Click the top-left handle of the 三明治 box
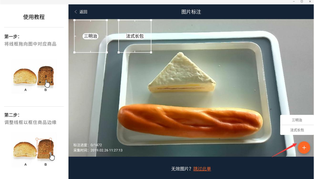 (74, 20)
